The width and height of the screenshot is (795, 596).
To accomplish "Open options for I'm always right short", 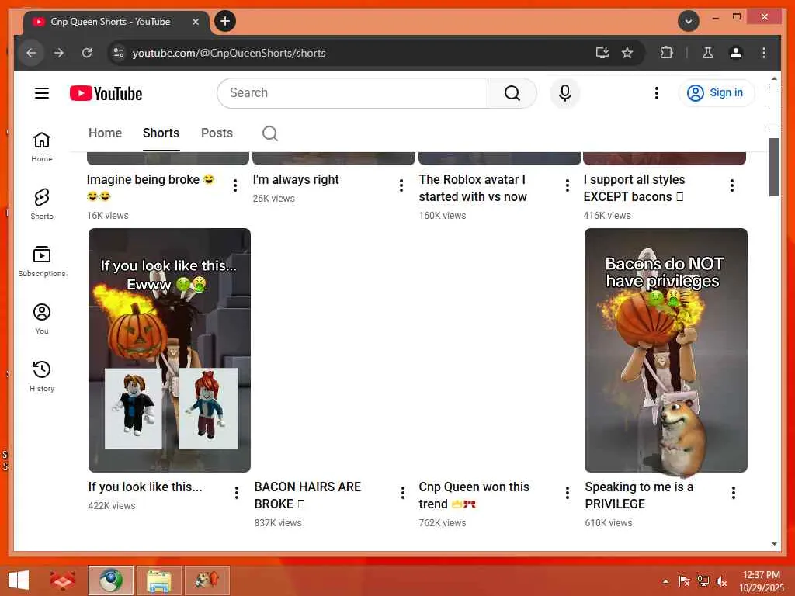I will point(401,185).
